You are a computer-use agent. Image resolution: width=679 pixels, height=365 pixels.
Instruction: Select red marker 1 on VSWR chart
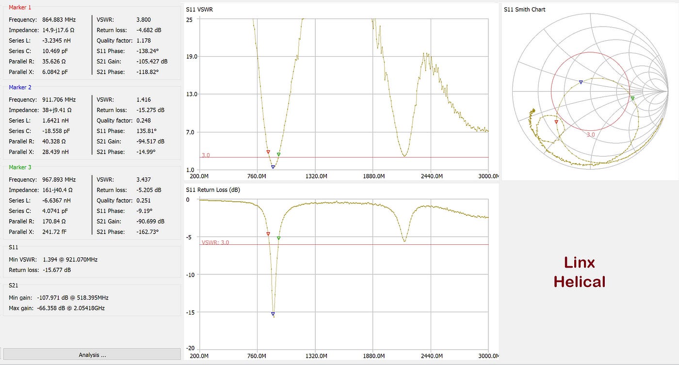click(268, 152)
